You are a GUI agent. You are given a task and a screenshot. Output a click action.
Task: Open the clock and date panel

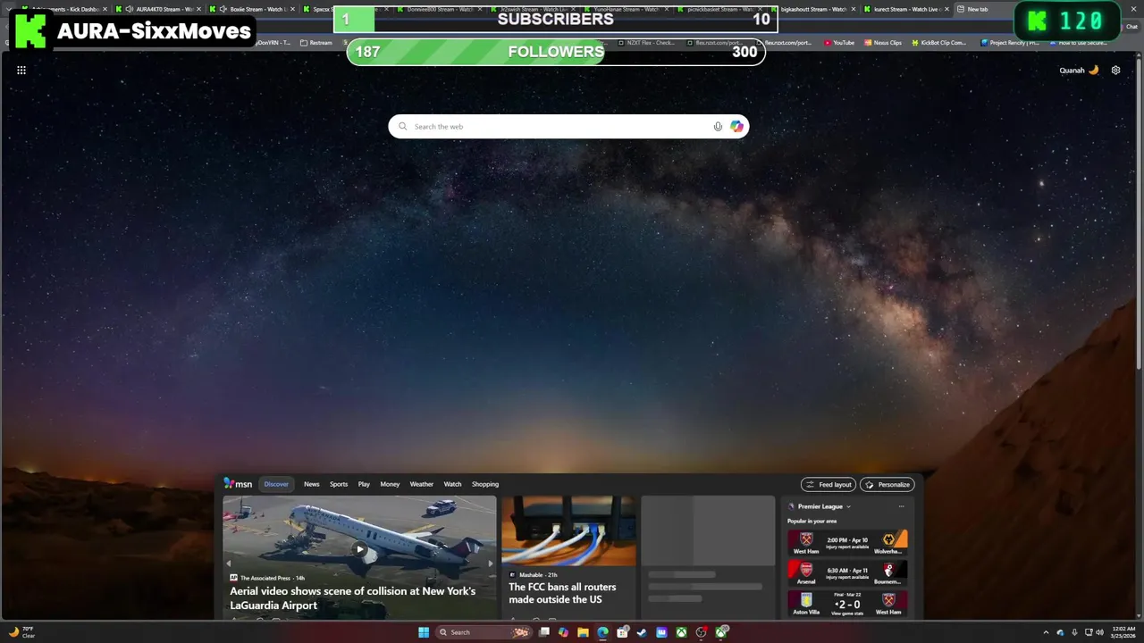[x=1123, y=632]
